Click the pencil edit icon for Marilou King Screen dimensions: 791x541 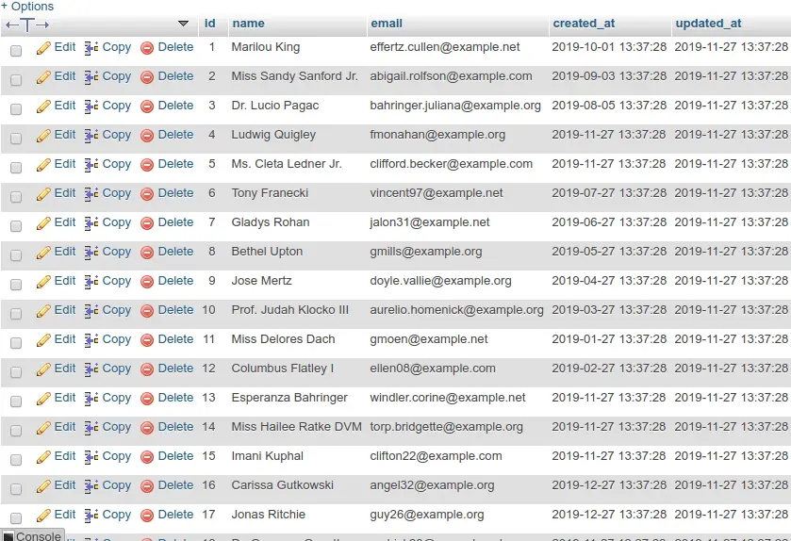[43, 48]
